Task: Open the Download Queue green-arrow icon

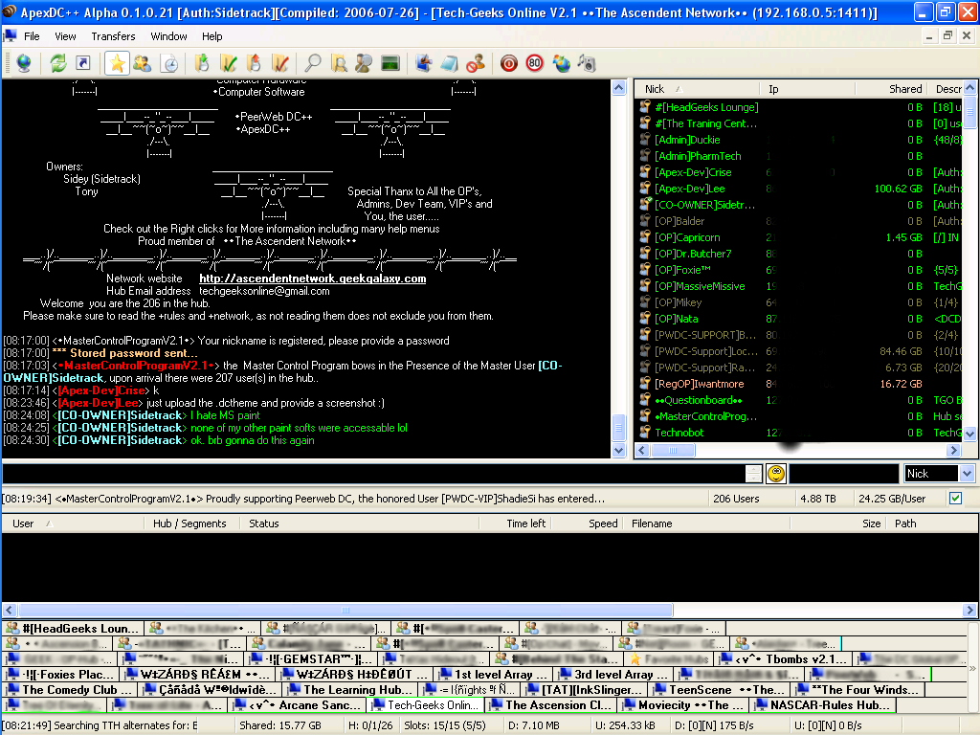Action: point(202,63)
